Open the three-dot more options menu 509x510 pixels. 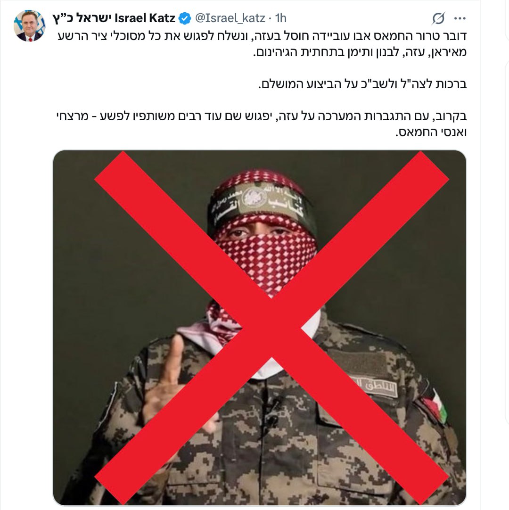pyautogui.click(x=460, y=18)
